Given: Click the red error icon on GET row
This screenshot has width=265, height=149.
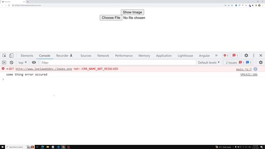Looking at the screenshot, I should point(3,69).
